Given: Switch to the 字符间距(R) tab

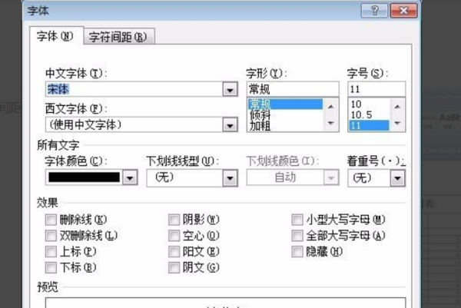Looking at the screenshot, I should tap(119, 37).
